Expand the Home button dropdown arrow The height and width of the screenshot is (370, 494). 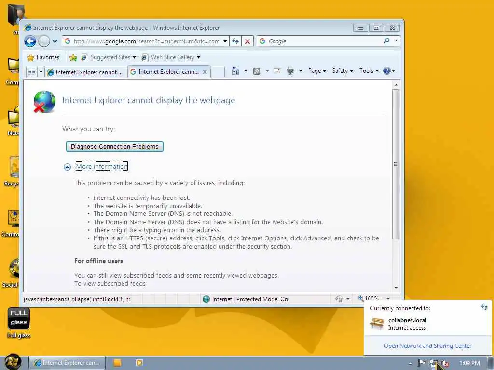246,71
